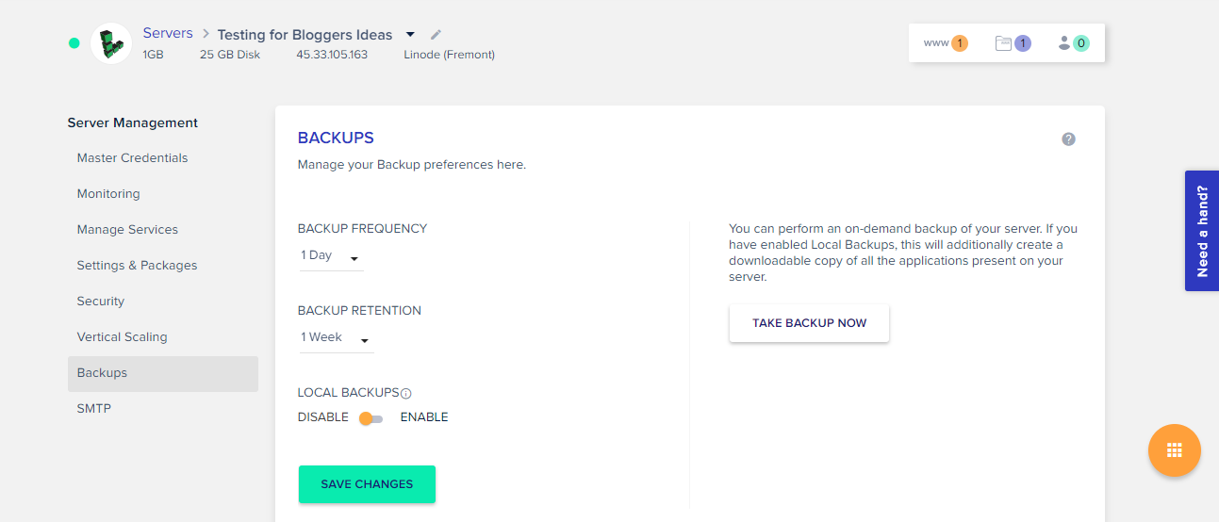Open the projects folder counter icon
Image resolution: width=1219 pixels, height=522 pixels.
coord(1013,43)
